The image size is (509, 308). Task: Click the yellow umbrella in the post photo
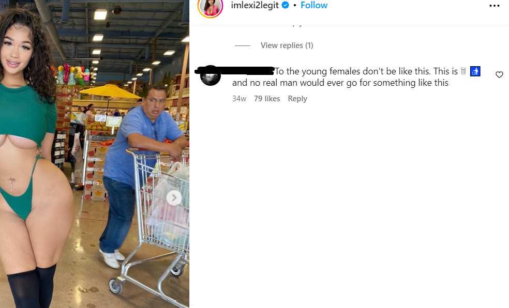(110, 92)
